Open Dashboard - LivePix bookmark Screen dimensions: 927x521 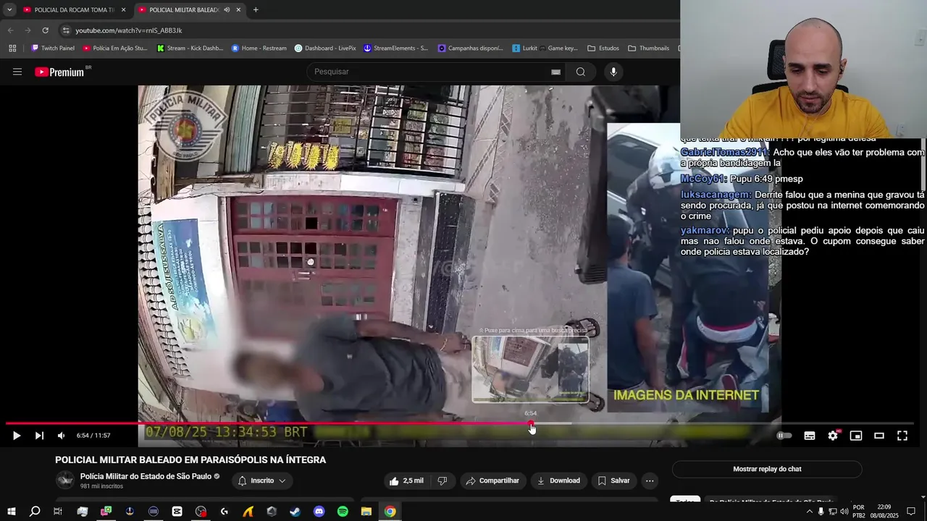[325, 48]
